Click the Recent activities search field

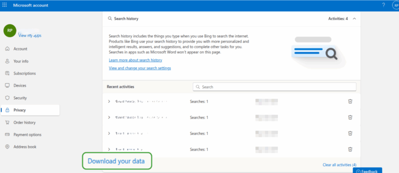coord(274,87)
